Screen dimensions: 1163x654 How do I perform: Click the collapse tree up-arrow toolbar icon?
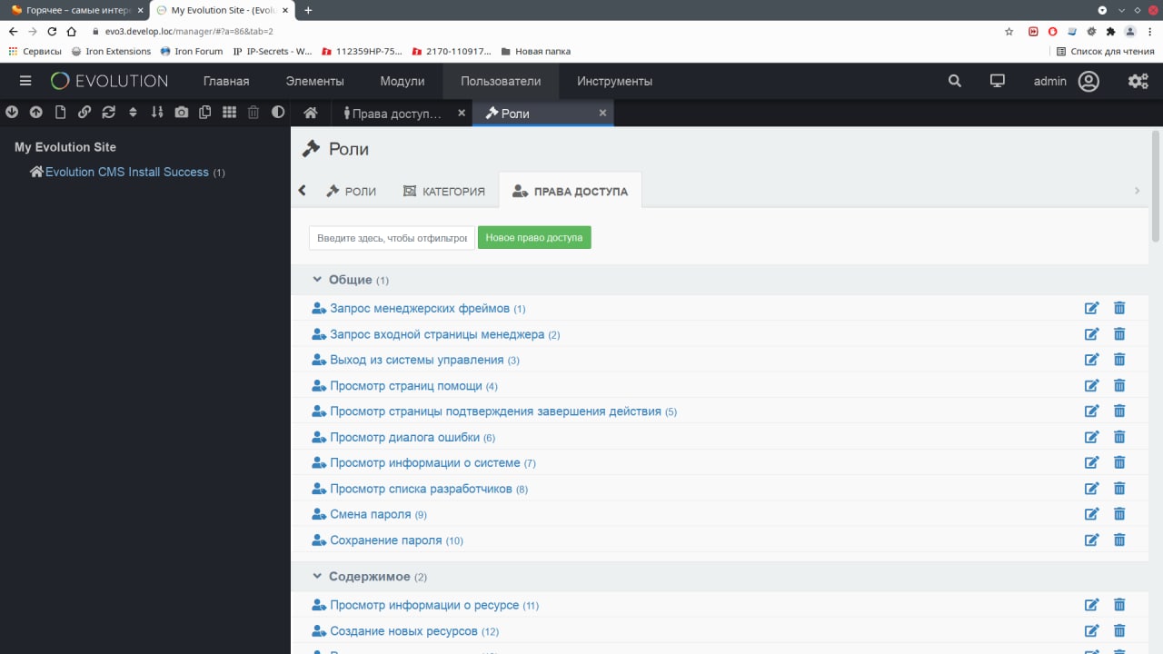point(35,113)
